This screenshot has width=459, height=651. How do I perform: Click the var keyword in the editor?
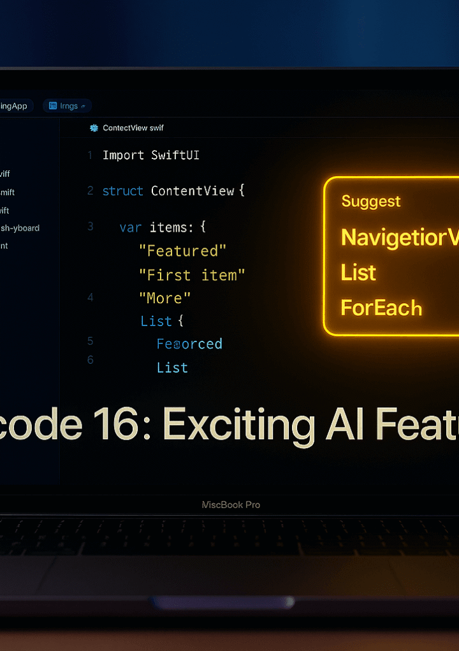tap(130, 227)
